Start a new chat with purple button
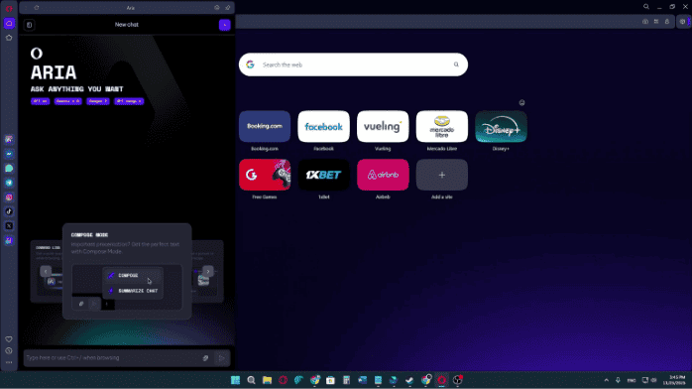Screen dimensions: 692x389 225,25
